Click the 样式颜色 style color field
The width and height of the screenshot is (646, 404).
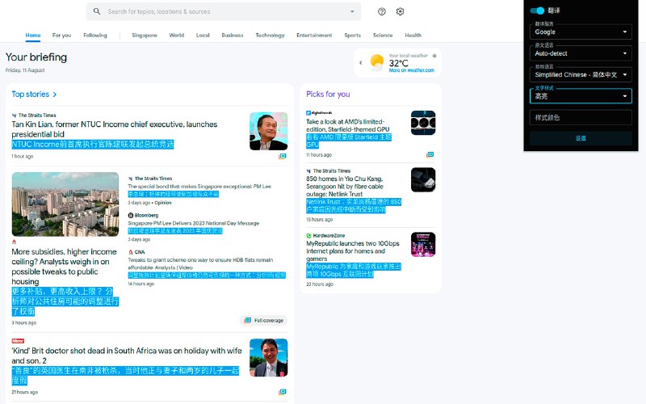tap(581, 117)
